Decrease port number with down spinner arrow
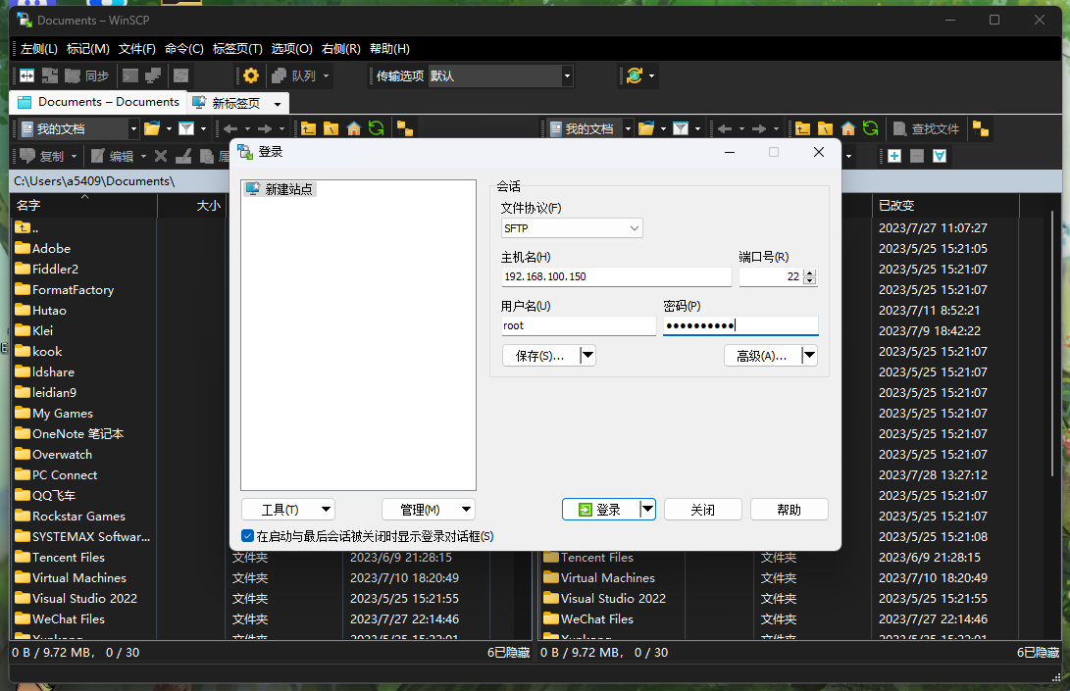1070x691 pixels. tap(809, 280)
